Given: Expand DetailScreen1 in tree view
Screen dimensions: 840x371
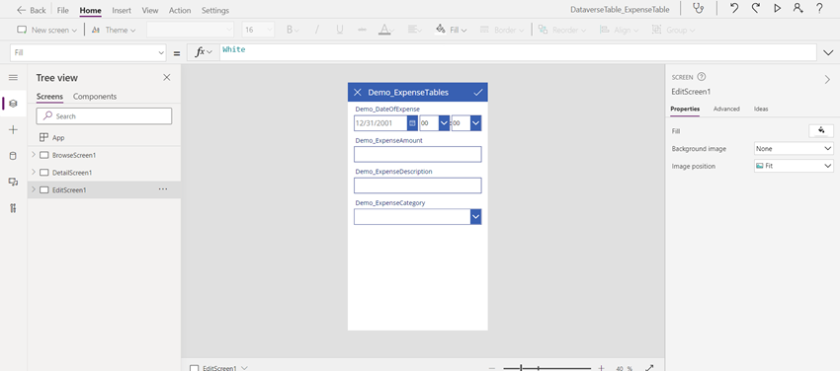Looking at the screenshot, I should 34,172.
